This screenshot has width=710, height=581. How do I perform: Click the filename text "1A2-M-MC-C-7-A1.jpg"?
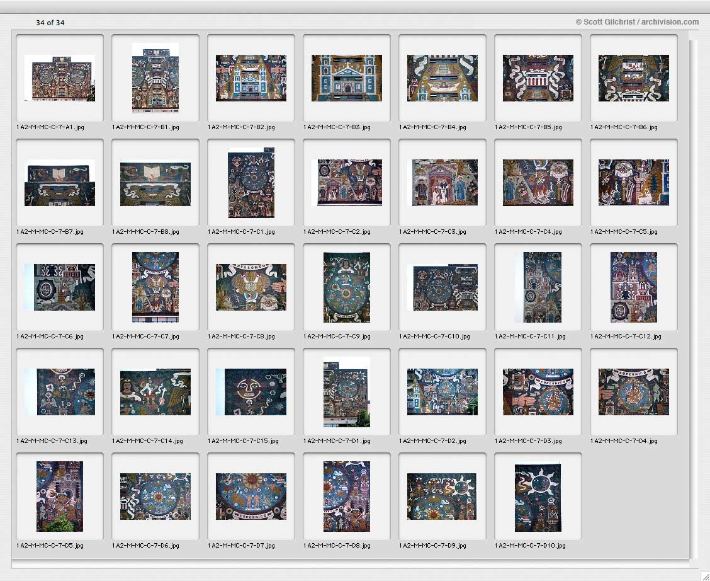click(50, 127)
